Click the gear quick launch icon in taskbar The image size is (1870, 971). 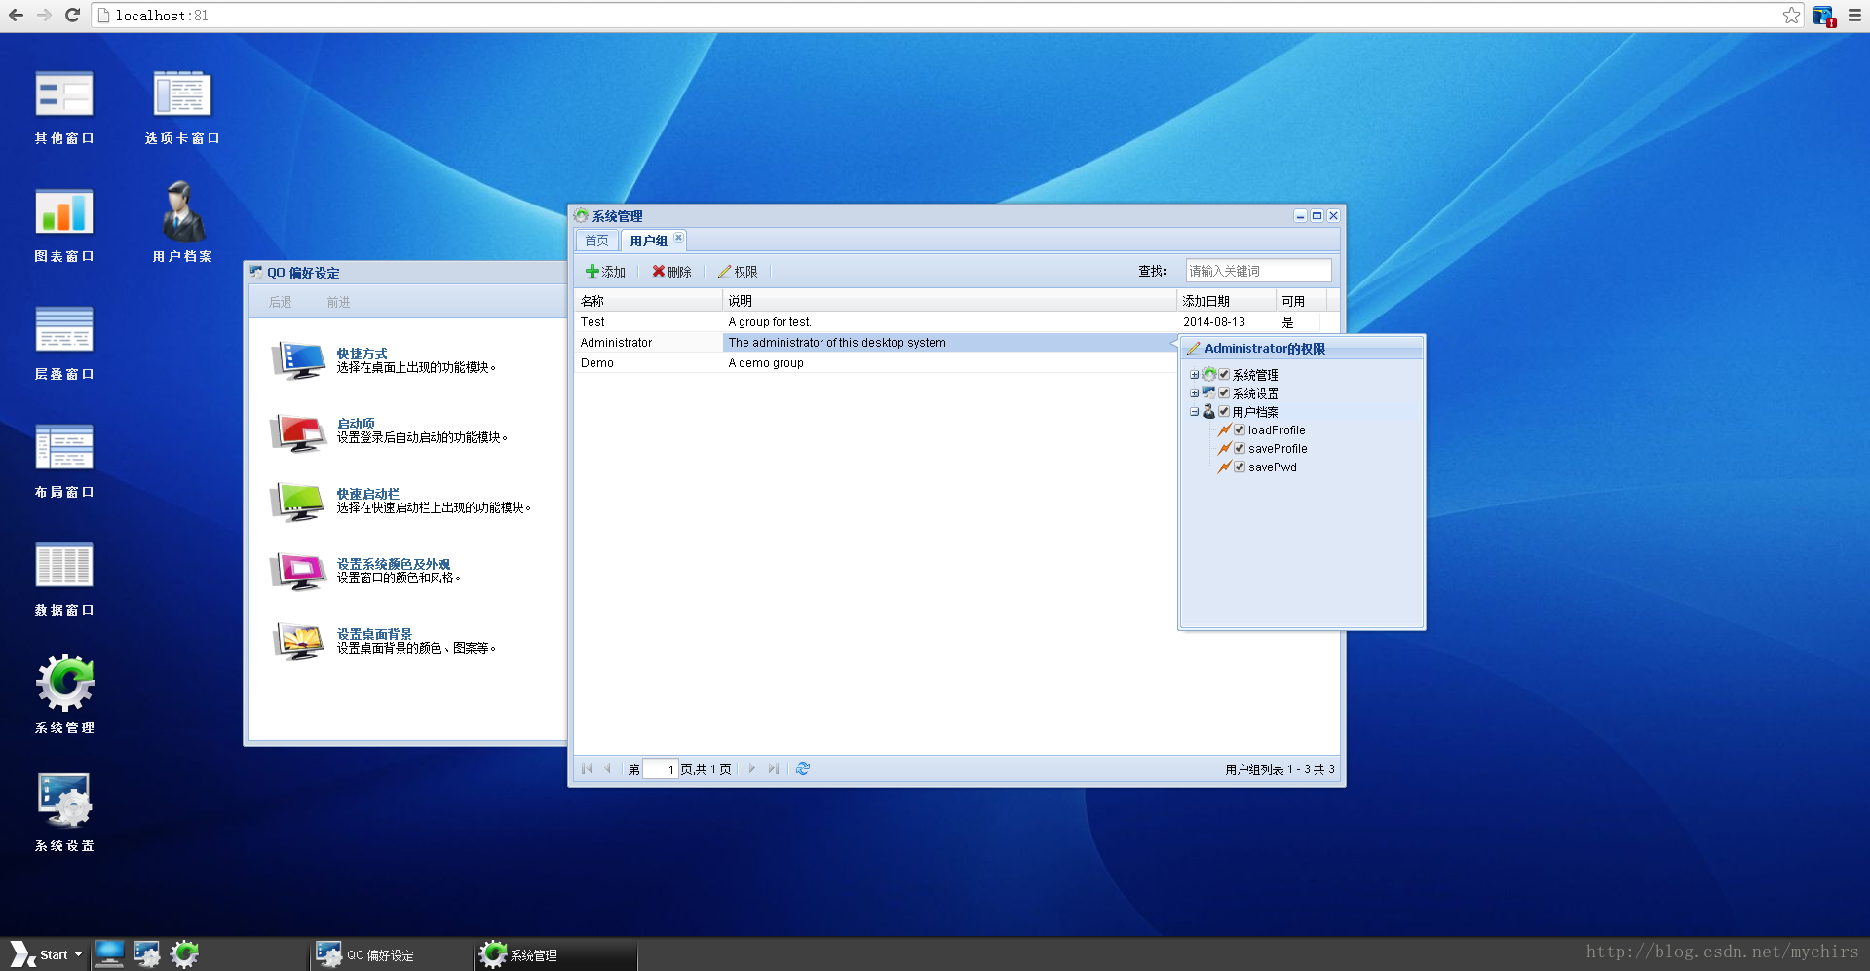click(x=184, y=954)
